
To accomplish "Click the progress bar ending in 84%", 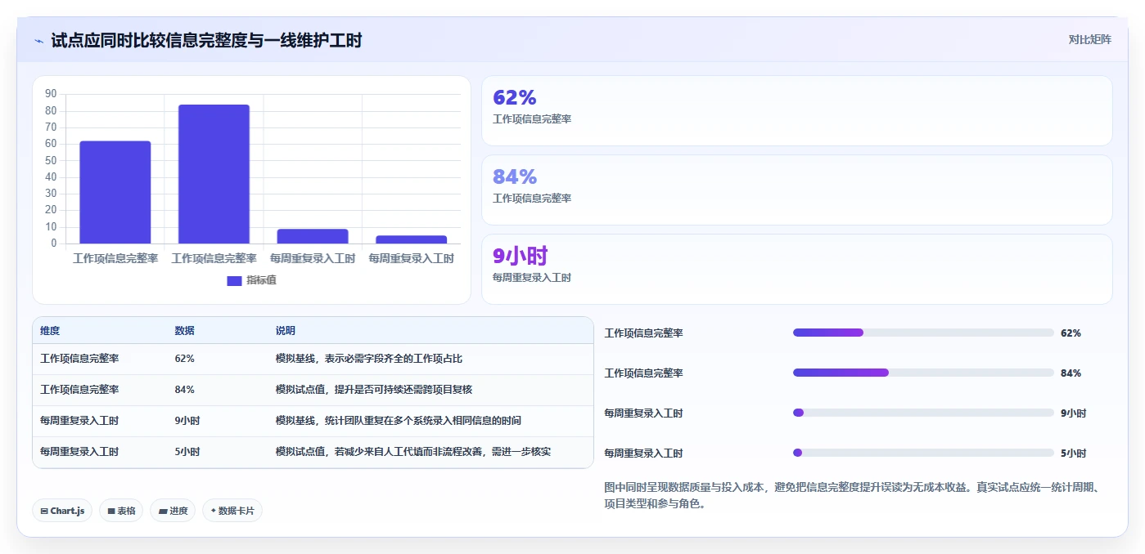I will tap(923, 373).
